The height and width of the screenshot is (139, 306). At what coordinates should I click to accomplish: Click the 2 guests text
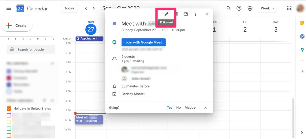128,57
